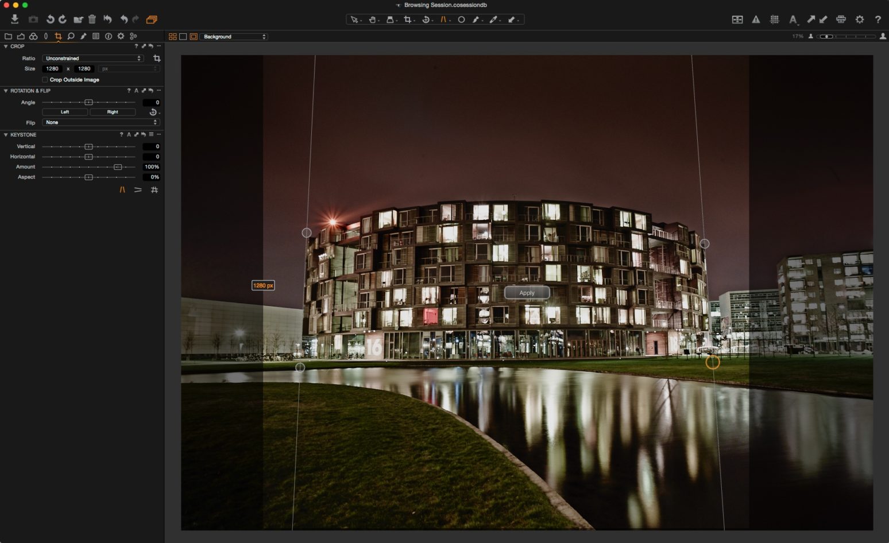Select the Pan/Hand tool in the cursor toolbar

(372, 20)
